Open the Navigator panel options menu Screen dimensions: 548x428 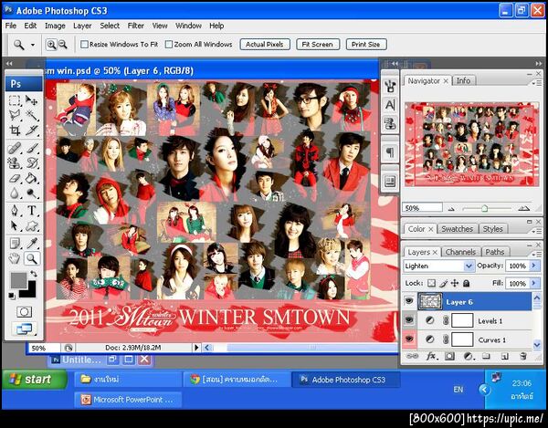click(537, 83)
